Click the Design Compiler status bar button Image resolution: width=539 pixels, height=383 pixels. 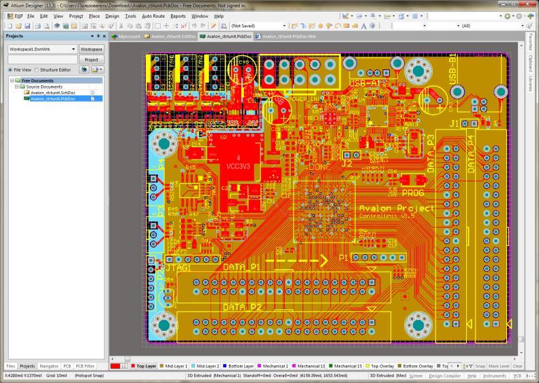(x=444, y=376)
